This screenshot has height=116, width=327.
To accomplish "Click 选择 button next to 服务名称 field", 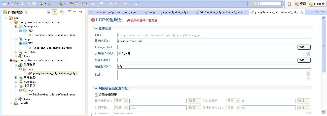I will (x=304, y=60).
